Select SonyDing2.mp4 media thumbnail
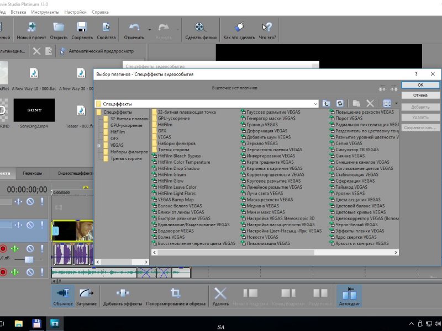The image size is (442, 331). [x=34, y=110]
